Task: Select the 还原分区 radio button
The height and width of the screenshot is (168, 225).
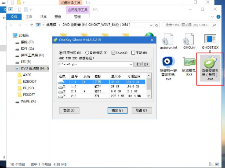Action: (70, 53)
